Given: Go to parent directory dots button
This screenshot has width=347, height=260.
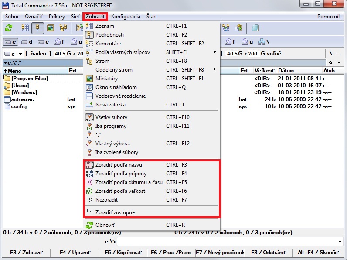Looking at the screenshot, I should pyautogui.click(x=339, y=54).
